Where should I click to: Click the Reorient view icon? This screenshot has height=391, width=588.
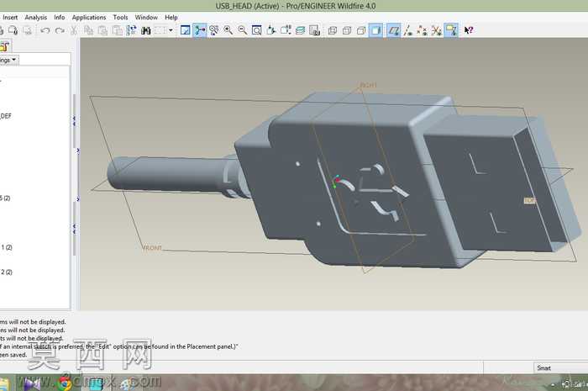point(271,30)
